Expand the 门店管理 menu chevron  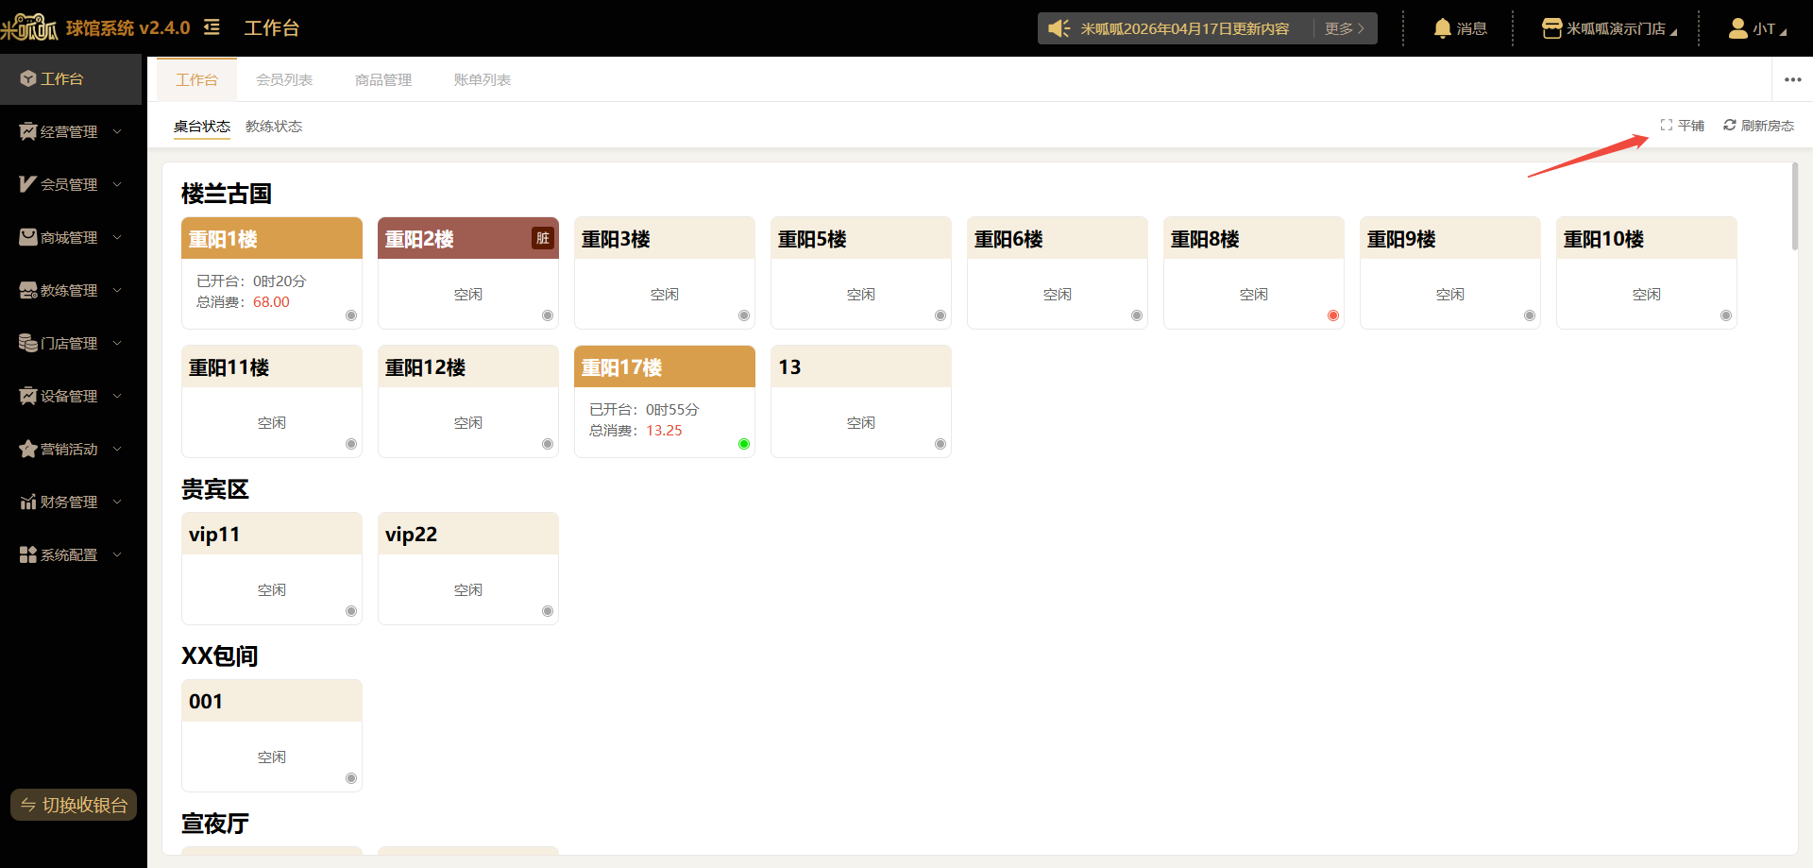coord(117,343)
